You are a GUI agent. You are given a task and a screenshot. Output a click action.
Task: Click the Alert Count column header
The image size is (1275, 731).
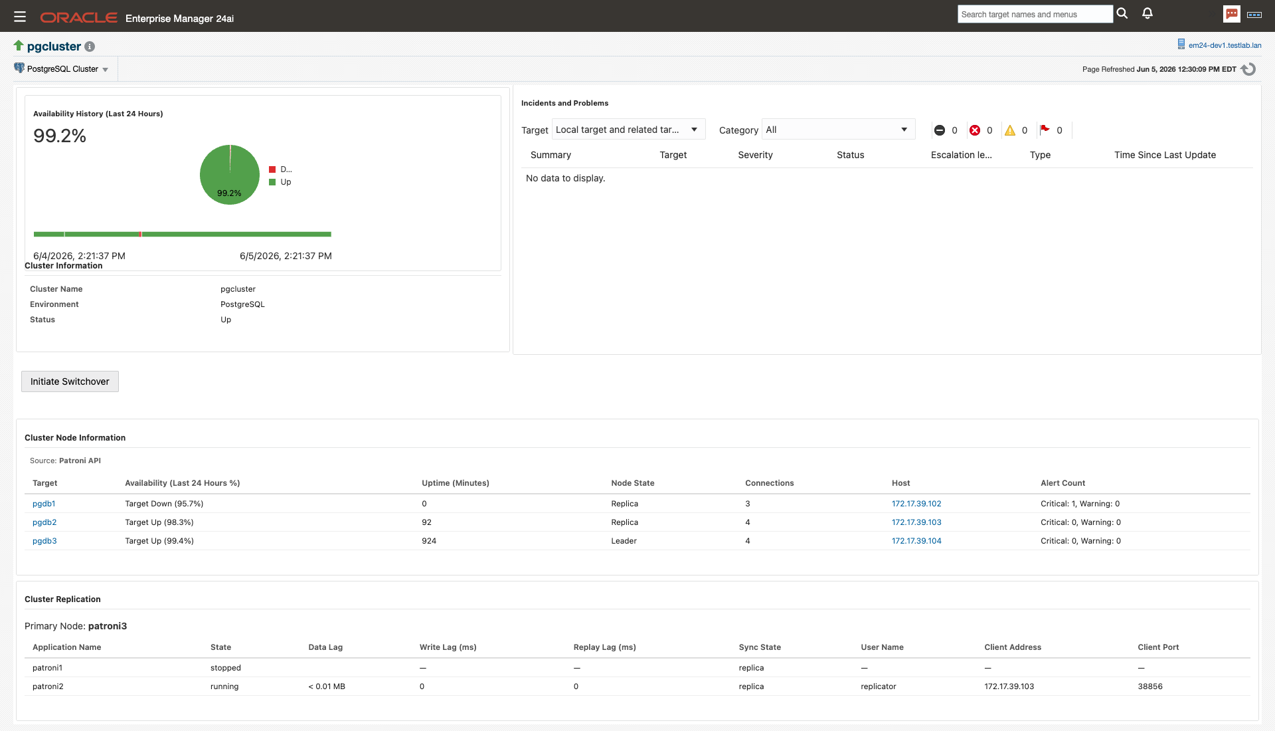click(x=1062, y=483)
